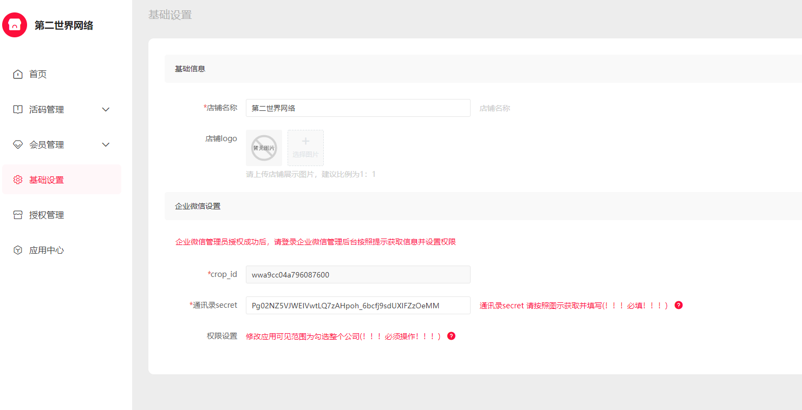Click the 第二世界网络 sidebar title
This screenshot has width=802, height=410.
[64, 25]
